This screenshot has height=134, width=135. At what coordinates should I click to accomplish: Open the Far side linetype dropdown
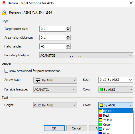[55, 90]
